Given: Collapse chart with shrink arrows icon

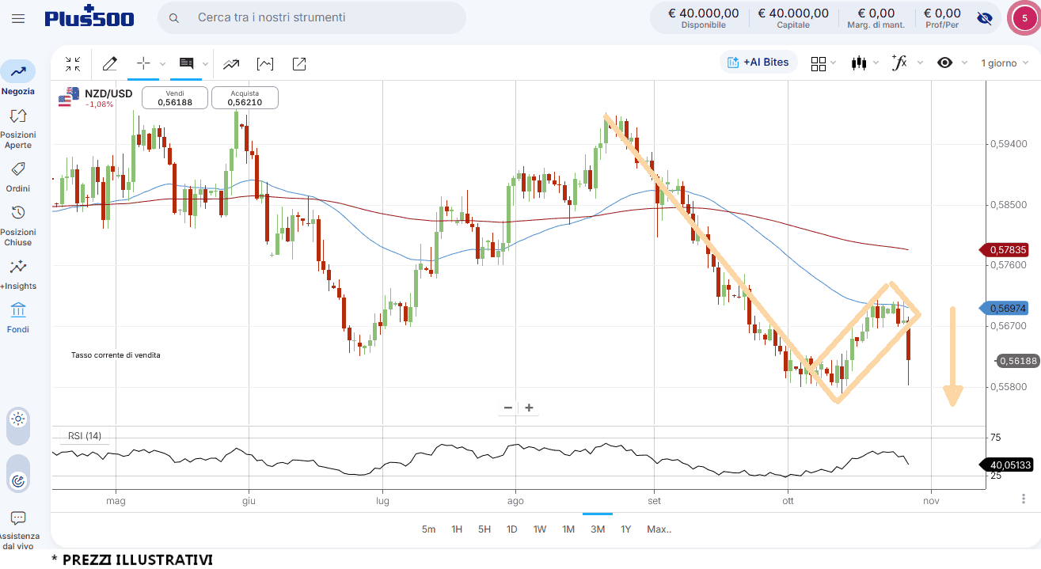Looking at the screenshot, I should pos(73,63).
